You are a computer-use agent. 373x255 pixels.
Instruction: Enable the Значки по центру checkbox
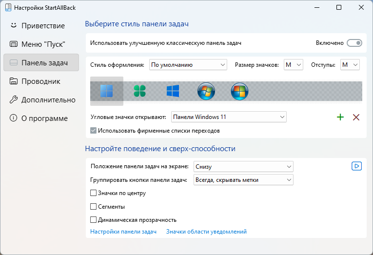[93, 193]
